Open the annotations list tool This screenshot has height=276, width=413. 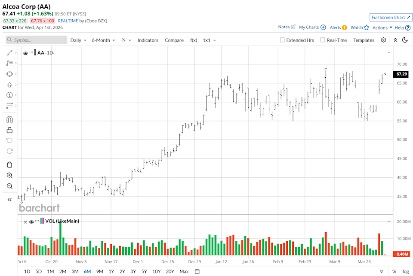[9, 63]
